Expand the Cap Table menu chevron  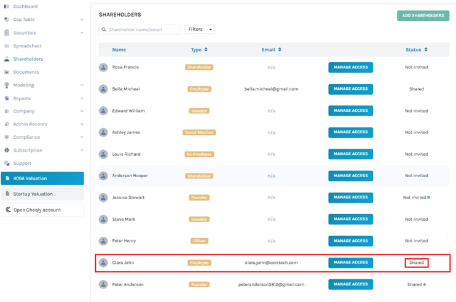coord(82,20)
